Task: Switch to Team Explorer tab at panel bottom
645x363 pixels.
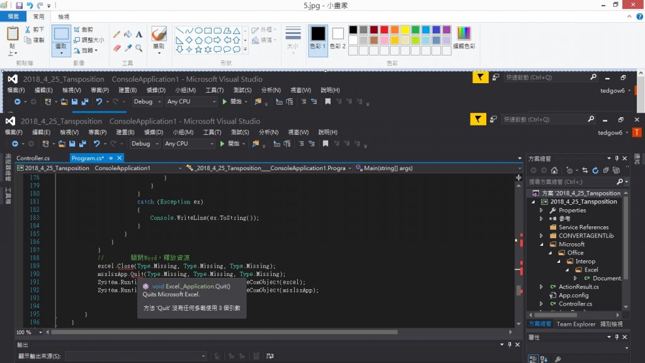Action: (x=576, y=324)
